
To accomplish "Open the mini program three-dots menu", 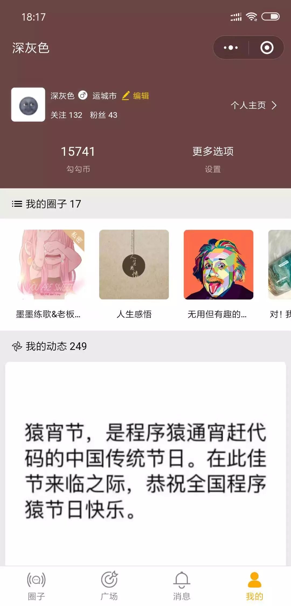I will [x=231, y=48].
